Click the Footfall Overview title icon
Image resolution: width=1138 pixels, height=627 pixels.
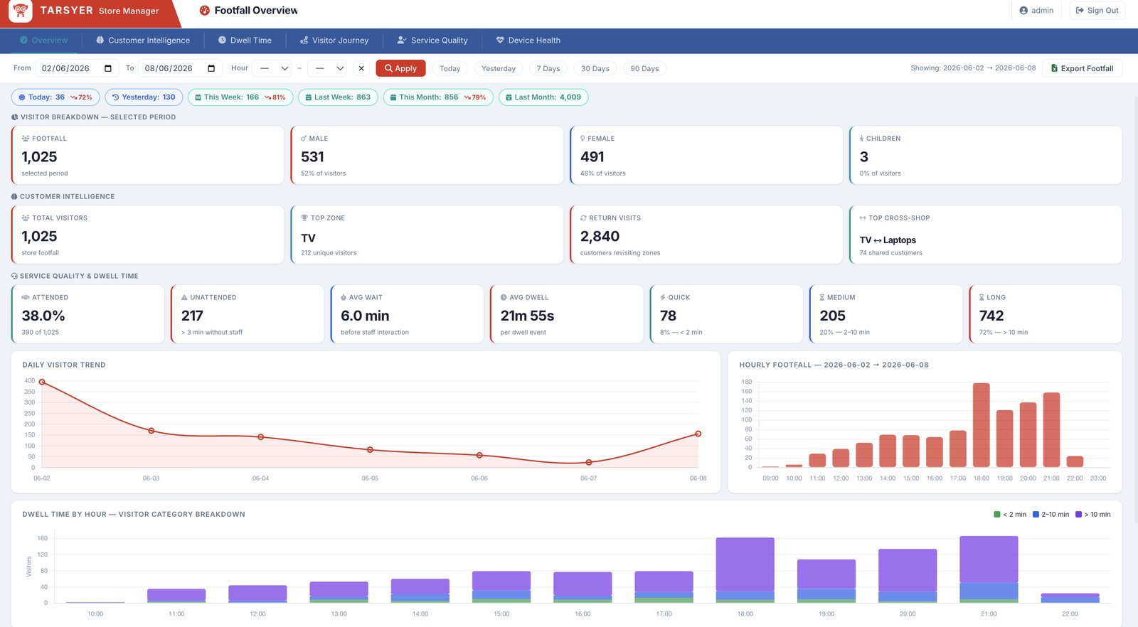pyautogui.click(x=205, y=11)
